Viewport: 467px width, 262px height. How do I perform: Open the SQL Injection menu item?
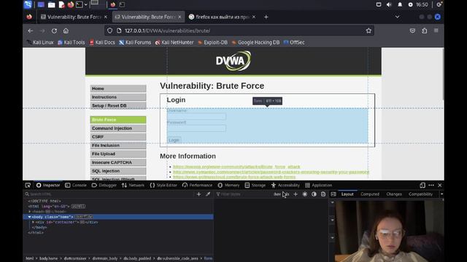(118, 171)
